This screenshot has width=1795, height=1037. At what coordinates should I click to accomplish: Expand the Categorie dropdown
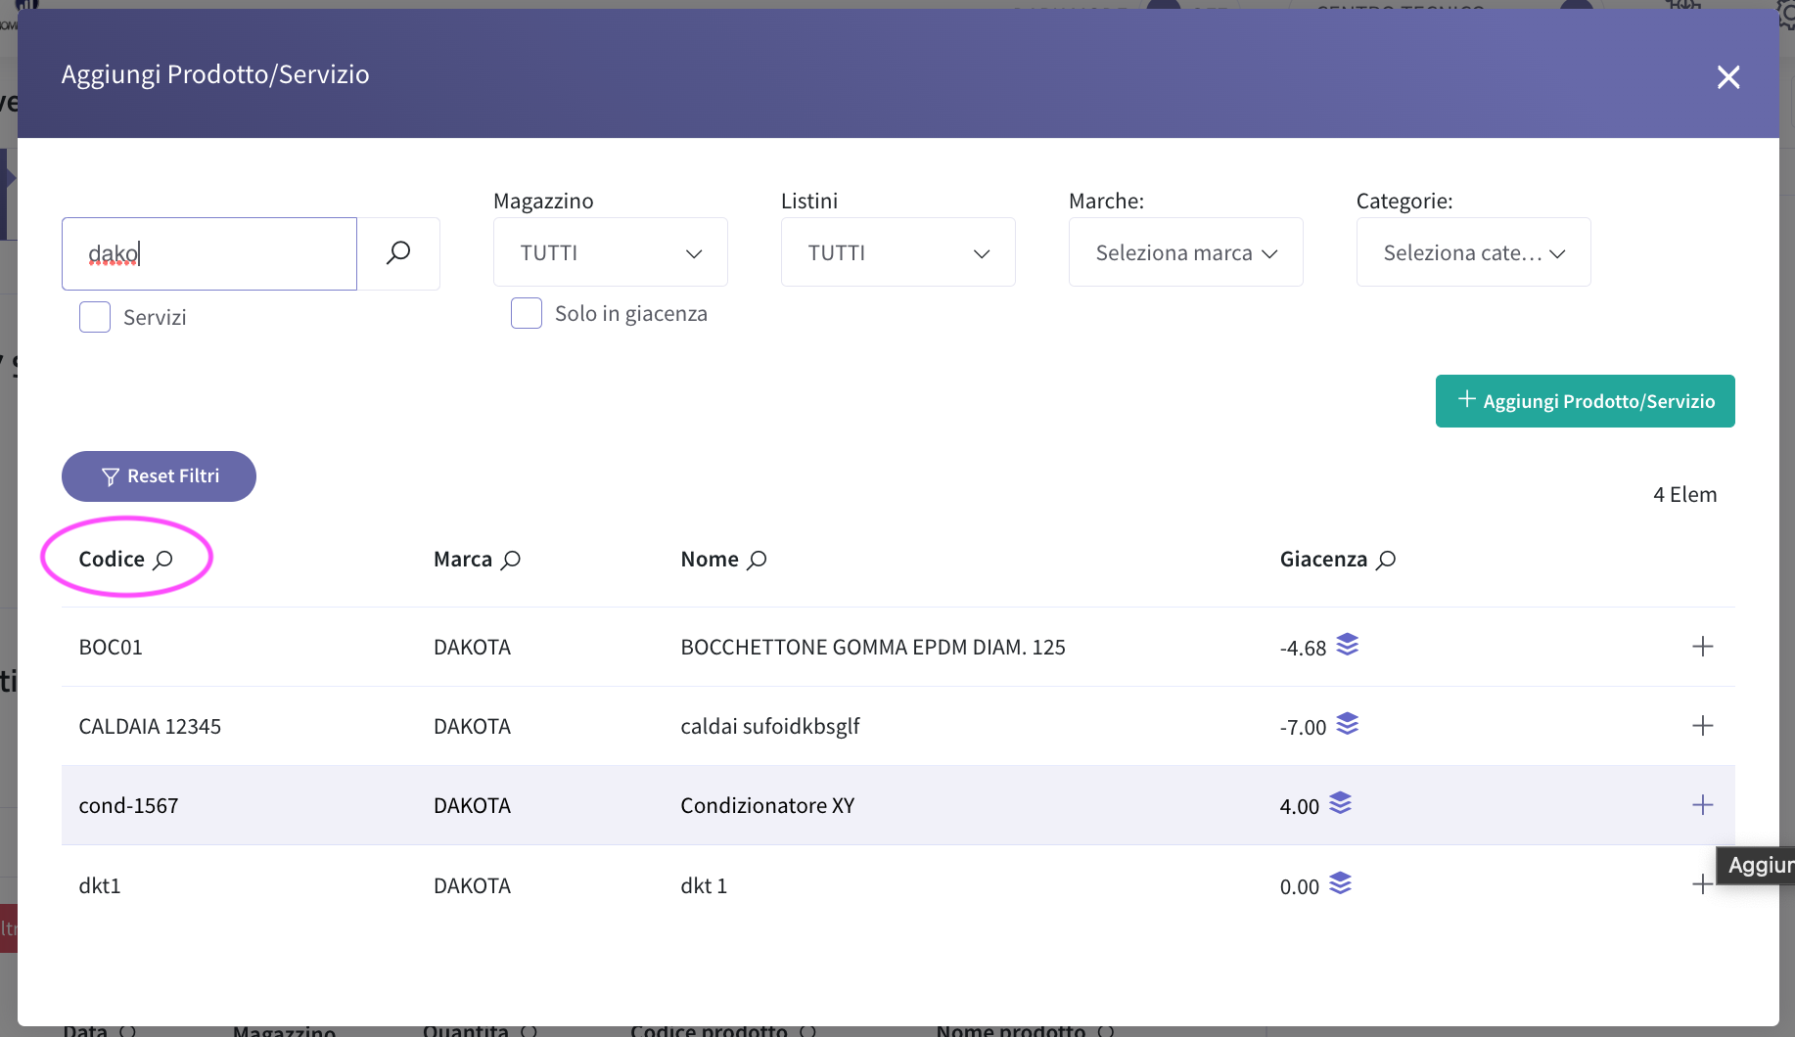(x=1474, y=252)
